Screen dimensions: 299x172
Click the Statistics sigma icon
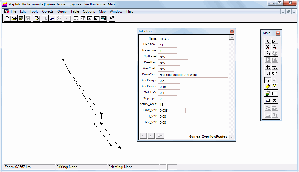click(274, 100)
